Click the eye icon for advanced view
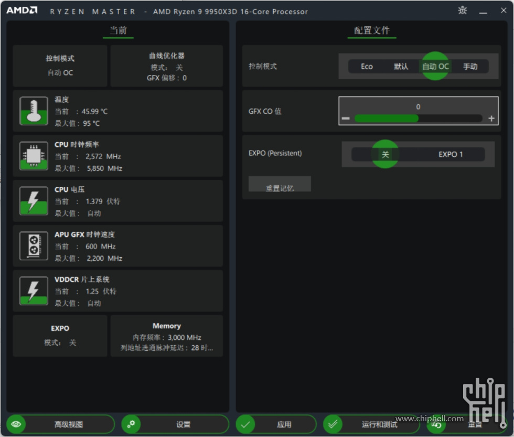This screenshot has width=514, height=437. (16, 424)
